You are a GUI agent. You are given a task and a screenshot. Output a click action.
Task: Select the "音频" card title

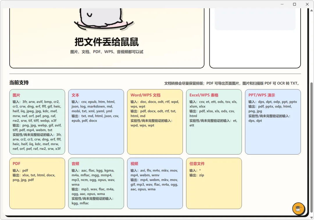(x=75, y=164)
